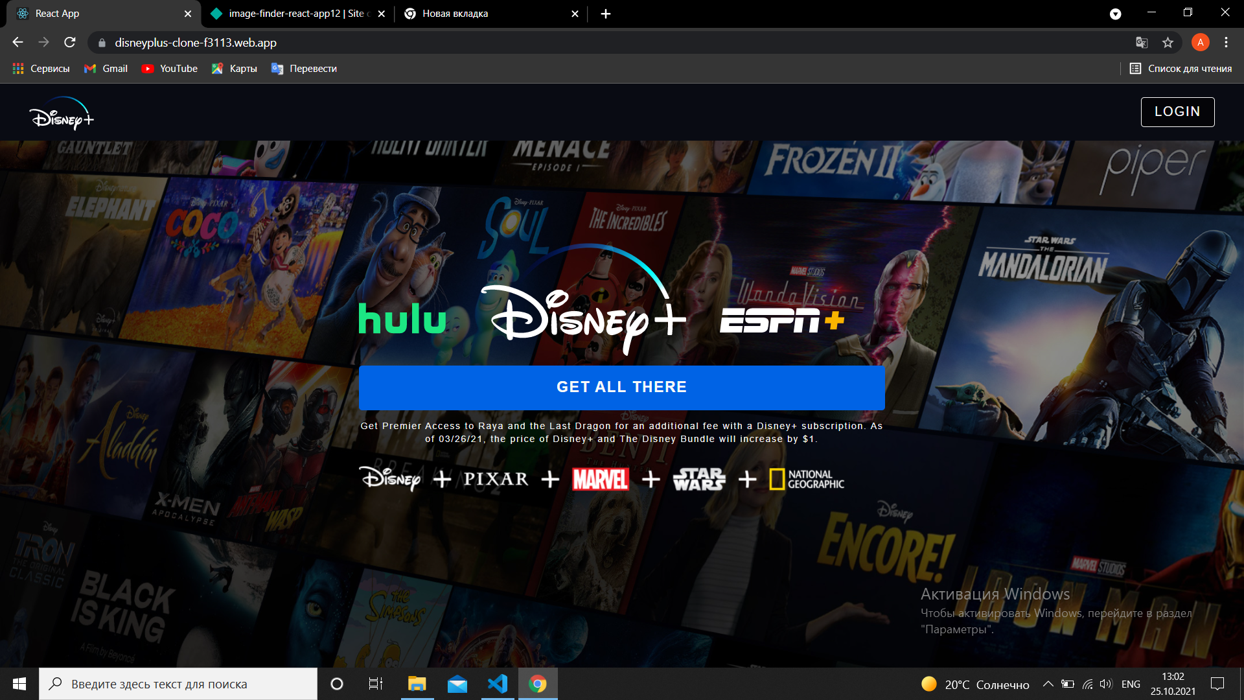1244x700 pixels.
Task: Click the National Geographic logo
Action: coord(807,480)
